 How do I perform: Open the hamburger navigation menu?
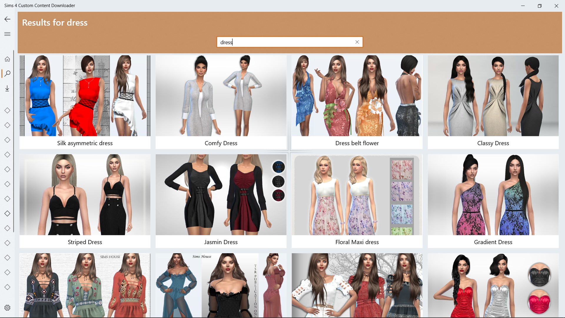(7, 34)
